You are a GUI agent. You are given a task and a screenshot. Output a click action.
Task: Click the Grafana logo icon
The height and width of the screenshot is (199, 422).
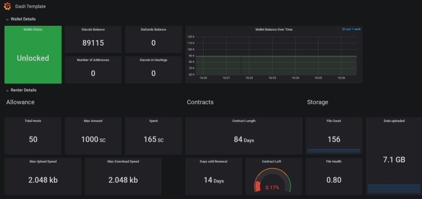7,6
